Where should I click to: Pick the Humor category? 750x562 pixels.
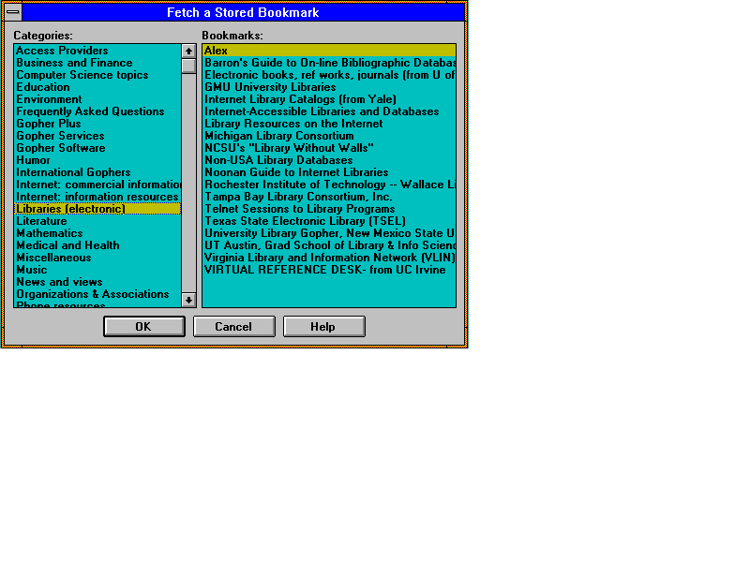[97, 160]
